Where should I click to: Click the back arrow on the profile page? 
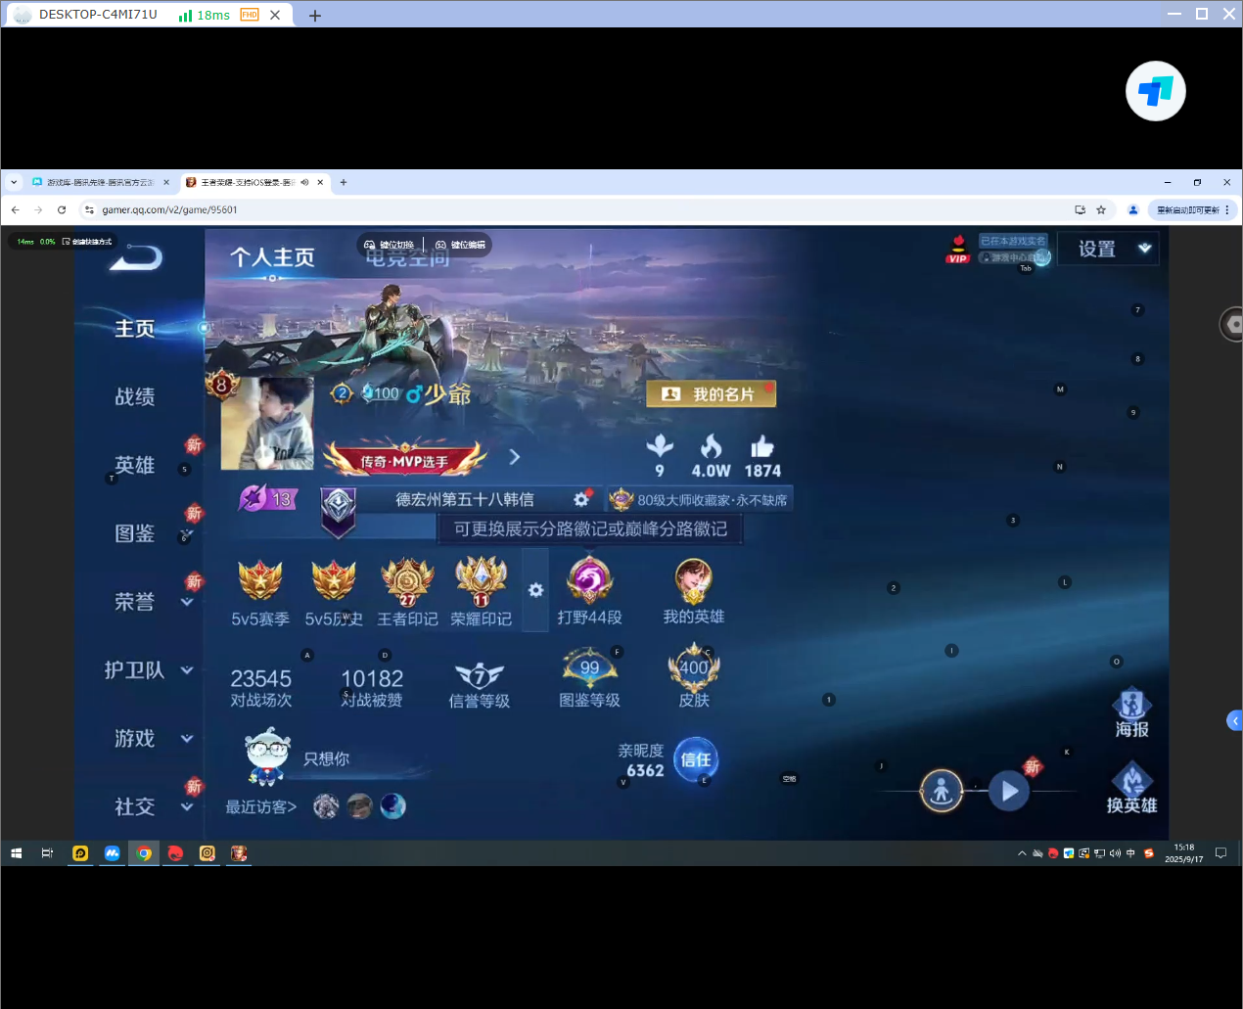(x=136, y=257)
